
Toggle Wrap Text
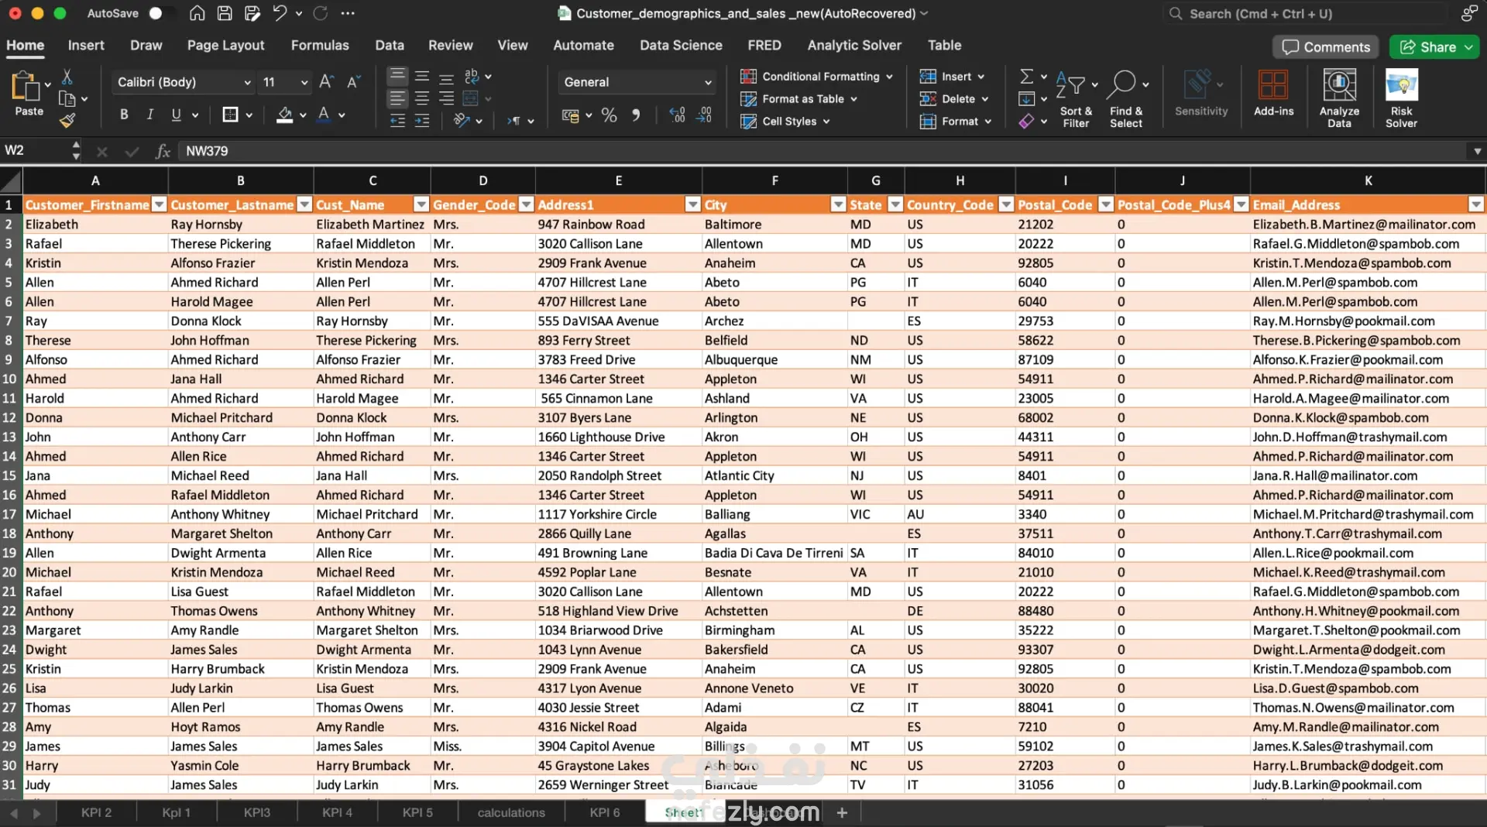click(x=471, y=76)
